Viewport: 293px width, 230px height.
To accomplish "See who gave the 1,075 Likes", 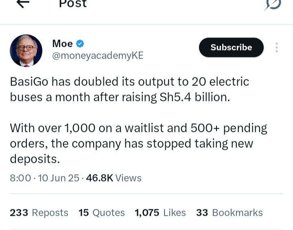I will [x=160, y=212].
